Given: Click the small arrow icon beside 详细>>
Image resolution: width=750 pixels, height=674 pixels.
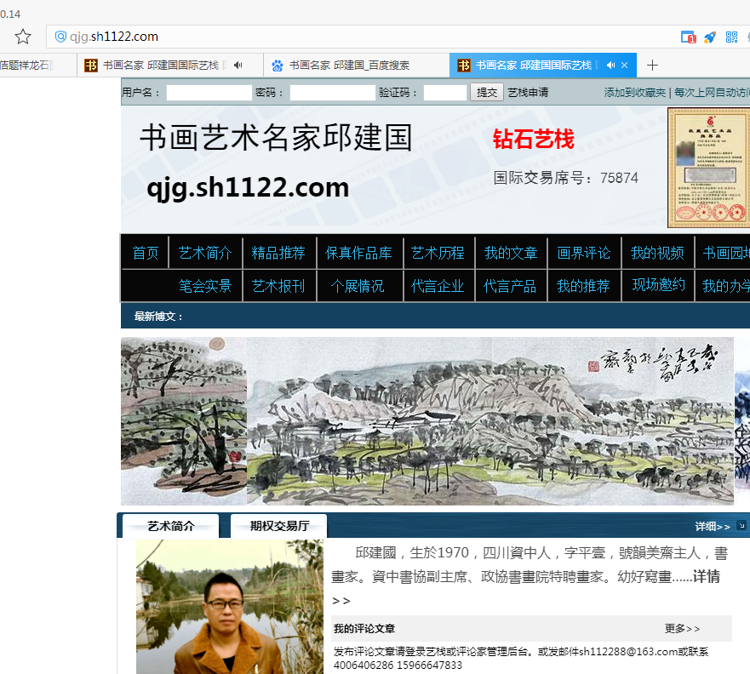Looking at the screenshot, I should click(x=741, y=525).
